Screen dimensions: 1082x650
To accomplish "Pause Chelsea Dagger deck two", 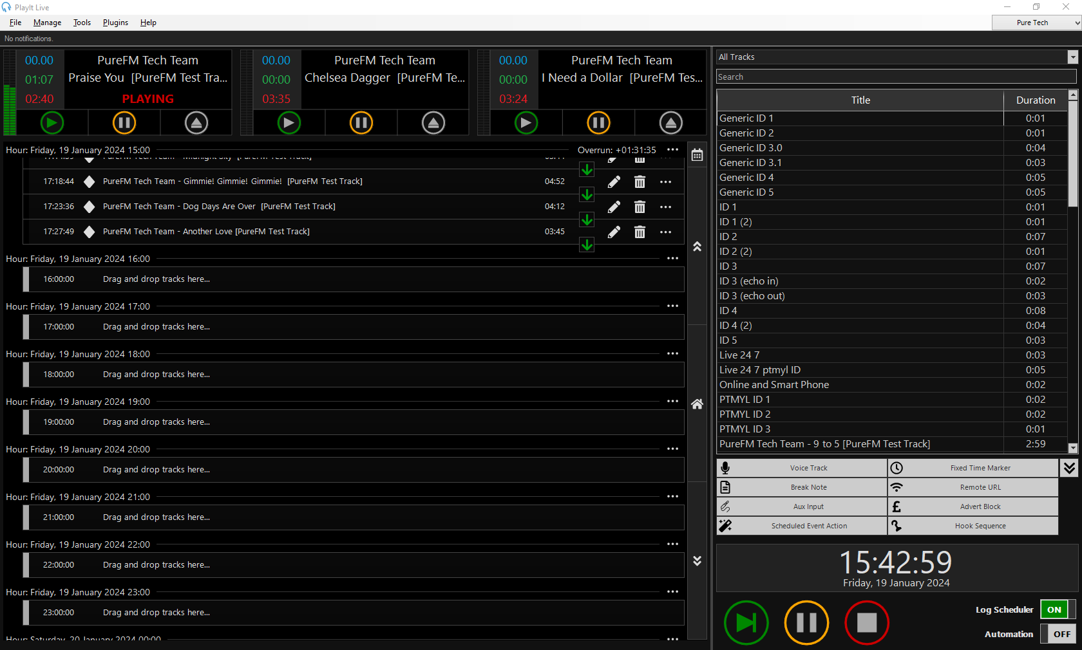I will (x=361, y=122).
